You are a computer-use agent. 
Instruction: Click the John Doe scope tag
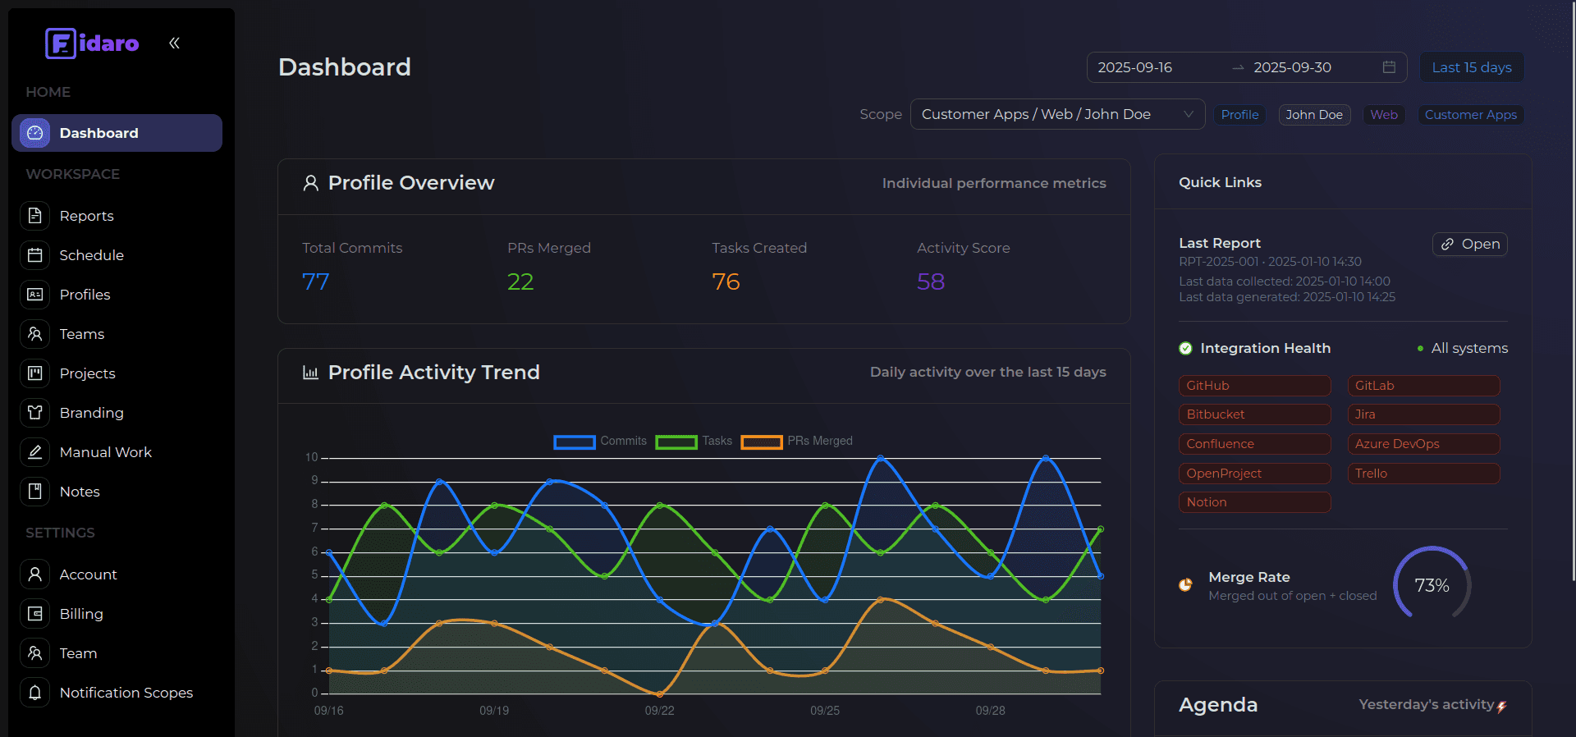coord(1313,115)
